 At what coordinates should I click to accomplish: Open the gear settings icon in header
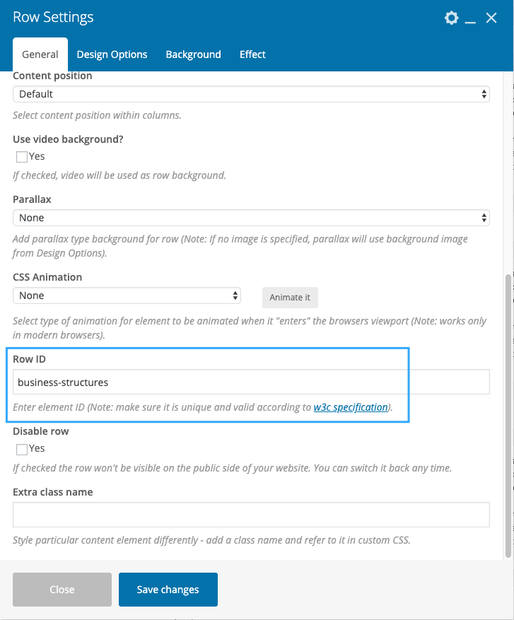point(451,18)
